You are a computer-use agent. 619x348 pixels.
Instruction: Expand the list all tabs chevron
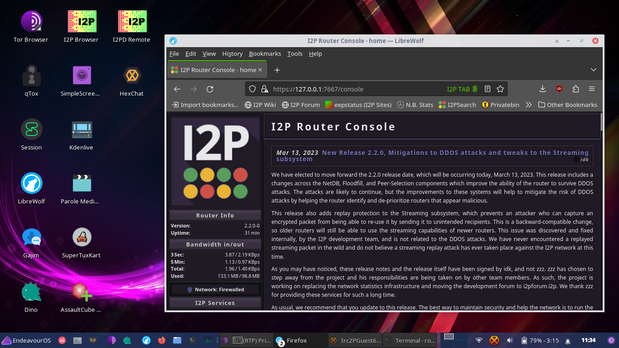594,70
